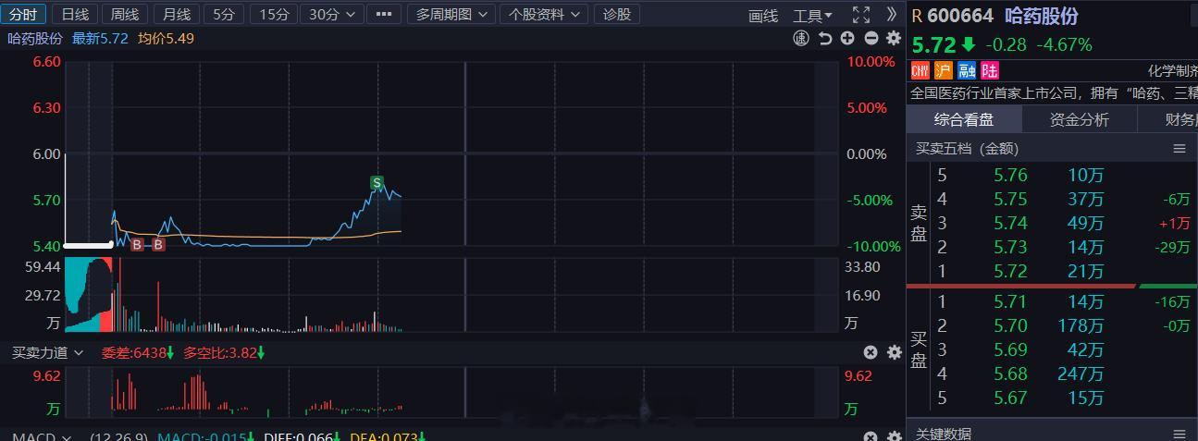This screenshot has height=441, width=1198.
Task: Click buy level 3 price 5.69
Action: tap(1010, 349)
